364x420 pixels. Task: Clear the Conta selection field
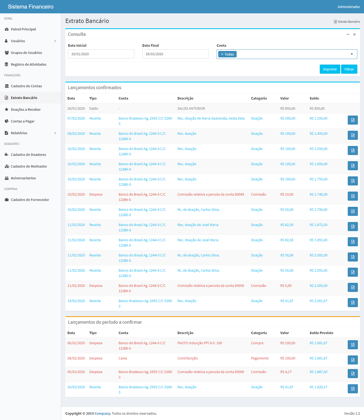pos(351,54)
